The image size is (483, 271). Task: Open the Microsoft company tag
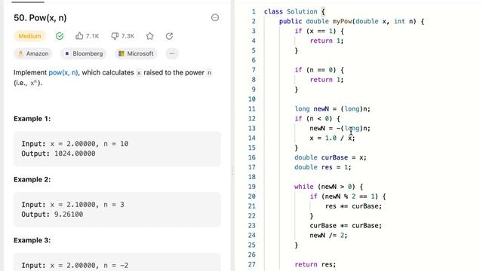point(136,53)
